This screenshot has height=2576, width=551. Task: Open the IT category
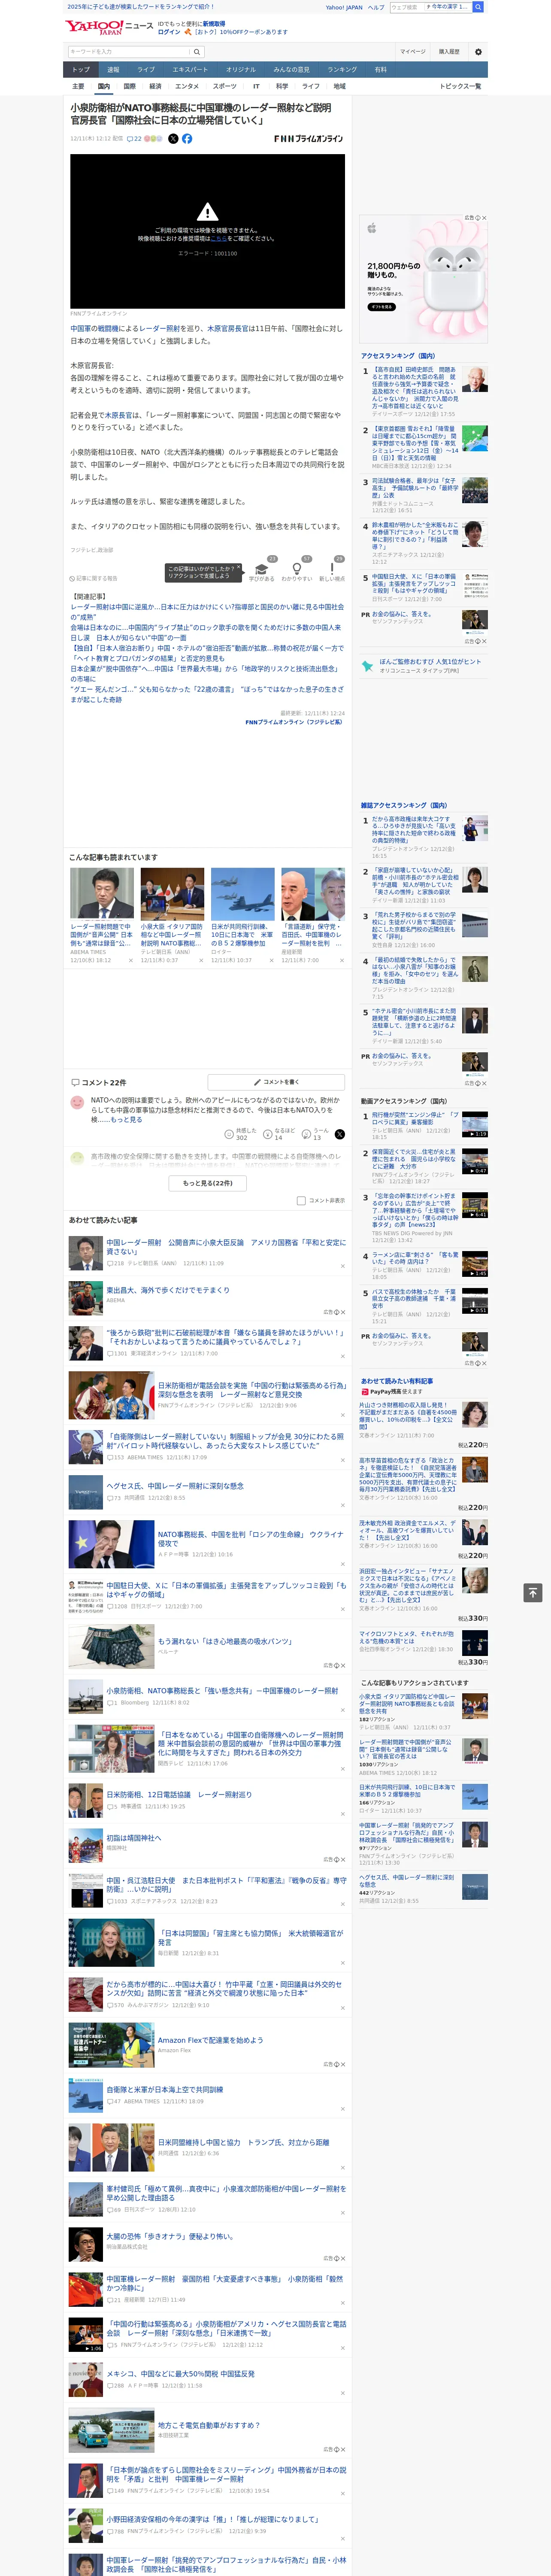click(256, 86)
